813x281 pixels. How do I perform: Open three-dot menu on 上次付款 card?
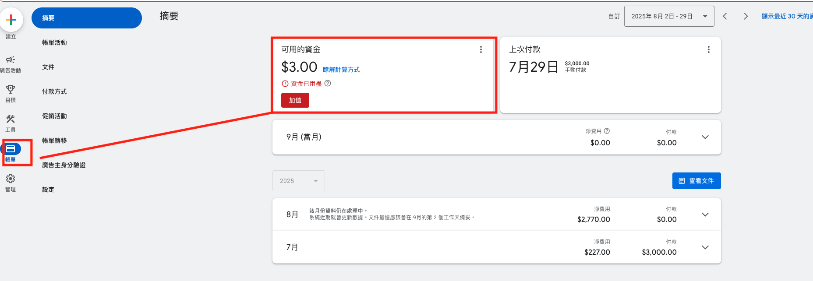point(709,49)
